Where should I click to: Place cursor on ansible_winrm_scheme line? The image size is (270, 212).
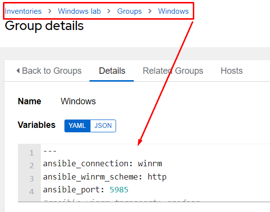(105, 177)
